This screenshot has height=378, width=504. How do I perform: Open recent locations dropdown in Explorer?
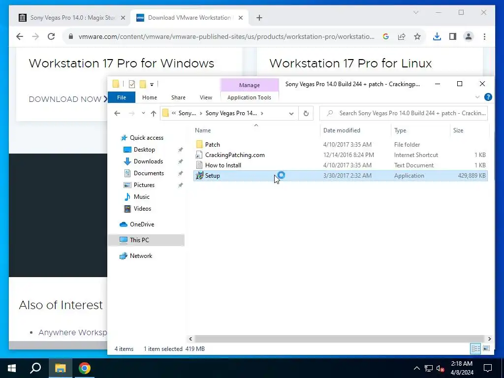click(143, 113)
